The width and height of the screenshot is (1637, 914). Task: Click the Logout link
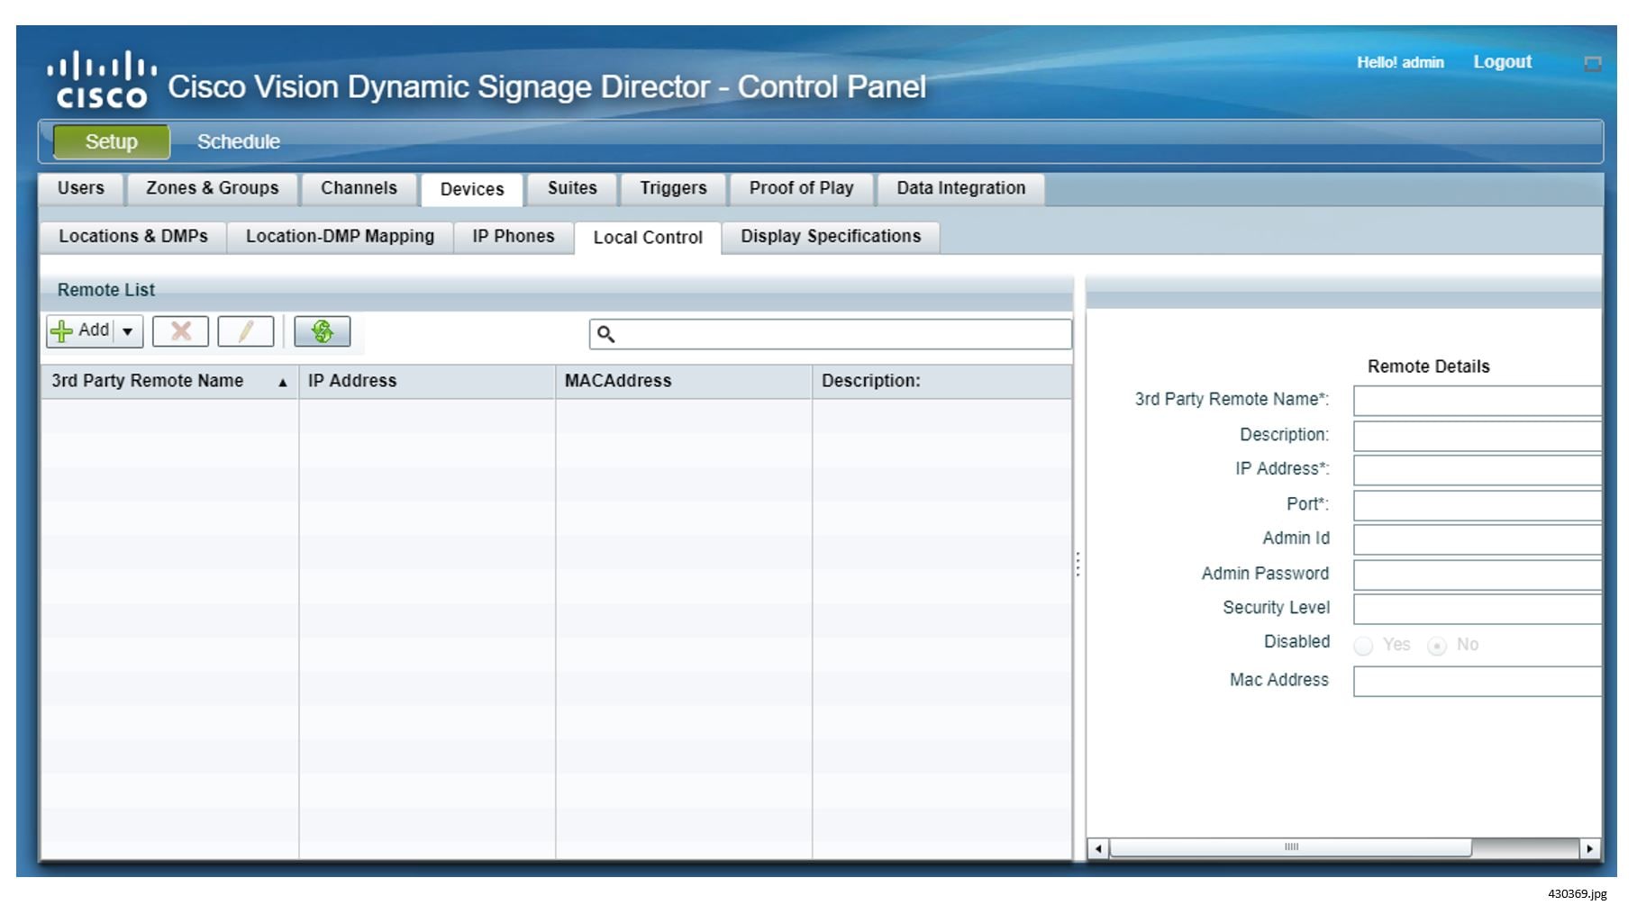(x=1502, y=62)
